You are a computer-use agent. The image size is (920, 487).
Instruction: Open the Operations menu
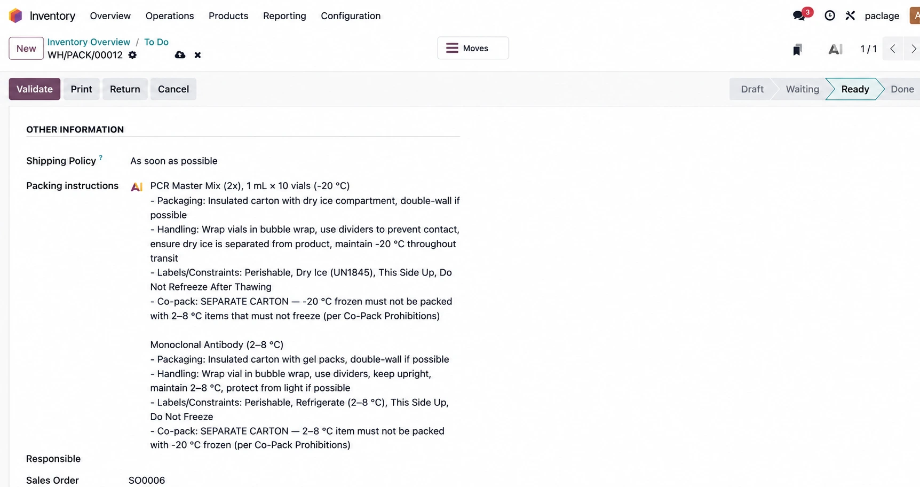click(x=170, y=16)
